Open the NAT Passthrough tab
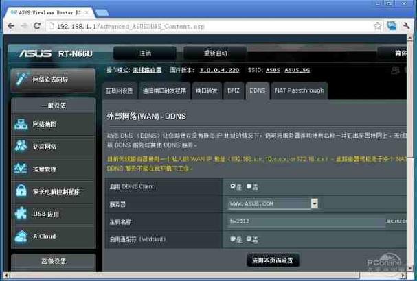Screen dimensions: 417x281 [300, 90]
